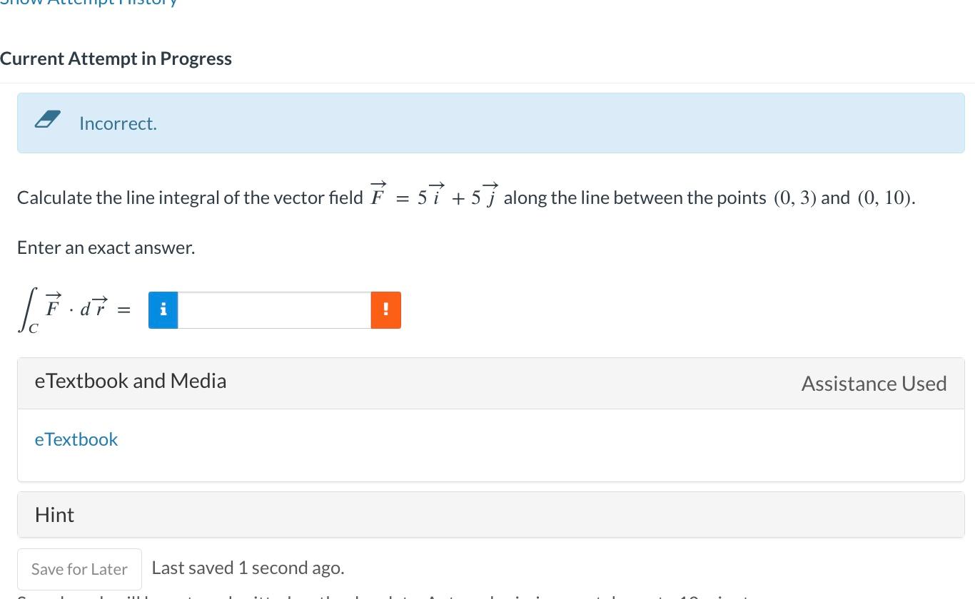Click the blue info icon beside answer field
Viewport: 975px width, 599px height.
pyautogui.click(x=163, y=309)
